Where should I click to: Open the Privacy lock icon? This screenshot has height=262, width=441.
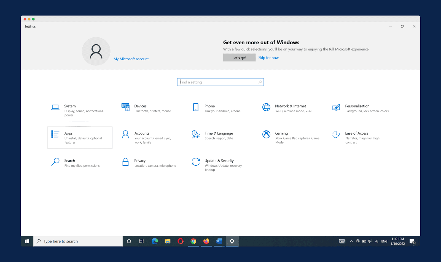[125, 162]
